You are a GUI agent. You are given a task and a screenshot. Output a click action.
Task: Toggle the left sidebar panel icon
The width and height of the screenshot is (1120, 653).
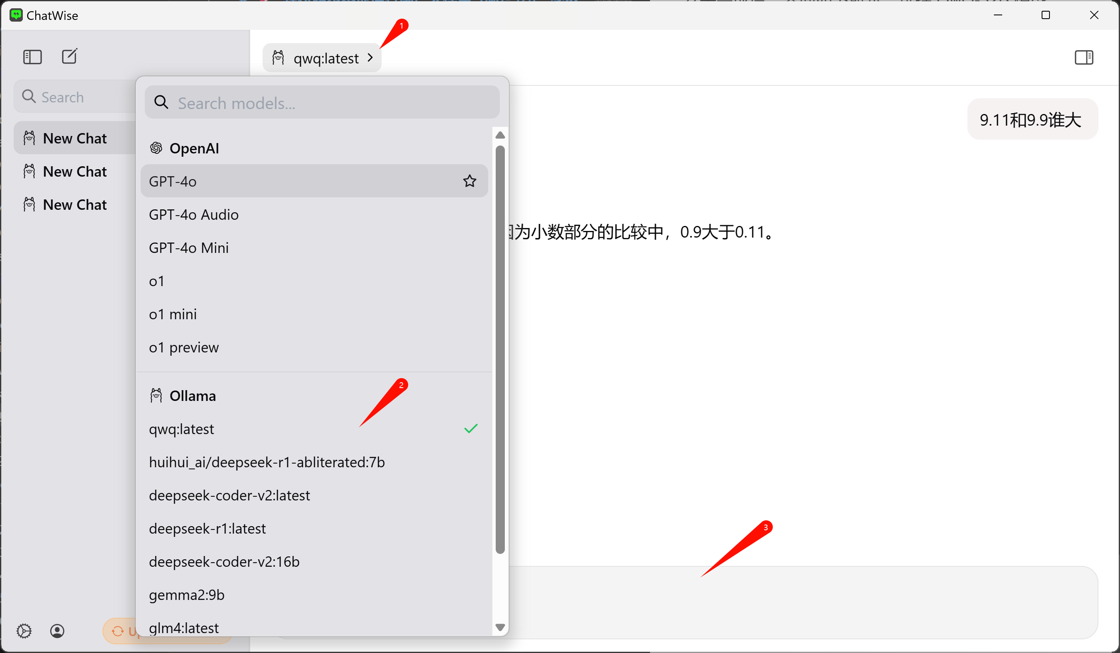click(x=32, y=57)
